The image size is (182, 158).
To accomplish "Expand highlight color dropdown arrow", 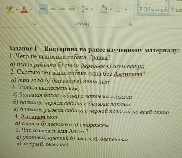I will [16, 9].
